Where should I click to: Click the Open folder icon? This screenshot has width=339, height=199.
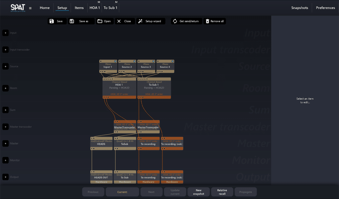click(100, 21)
